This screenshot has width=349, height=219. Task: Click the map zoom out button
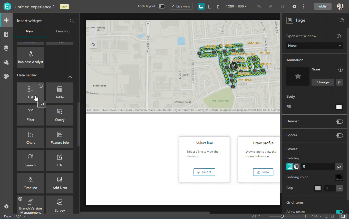(93, 35)
